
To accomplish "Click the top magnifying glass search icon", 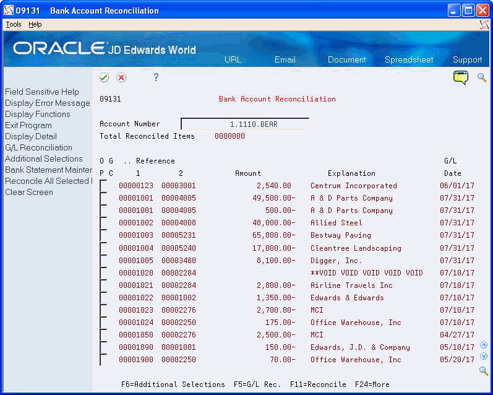I will [x=482, y=77].
